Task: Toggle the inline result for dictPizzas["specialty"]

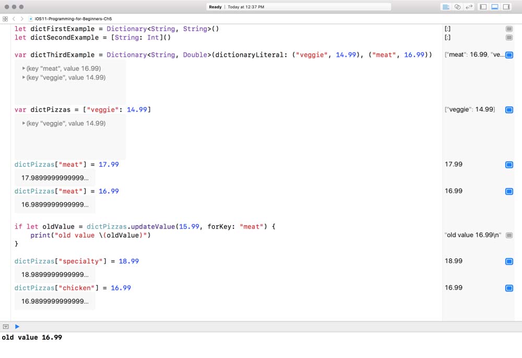Action: click(509, 261)
